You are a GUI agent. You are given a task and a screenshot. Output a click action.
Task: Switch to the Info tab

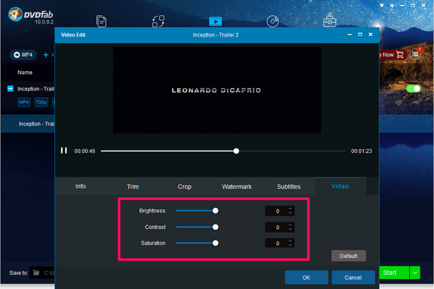point(81,186)
